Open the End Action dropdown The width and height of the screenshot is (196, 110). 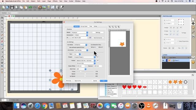(81, 50)
